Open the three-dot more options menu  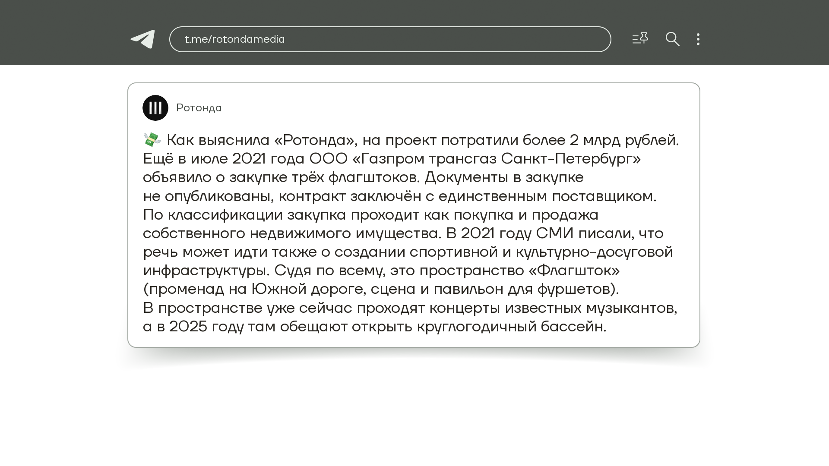pos(698,39)
